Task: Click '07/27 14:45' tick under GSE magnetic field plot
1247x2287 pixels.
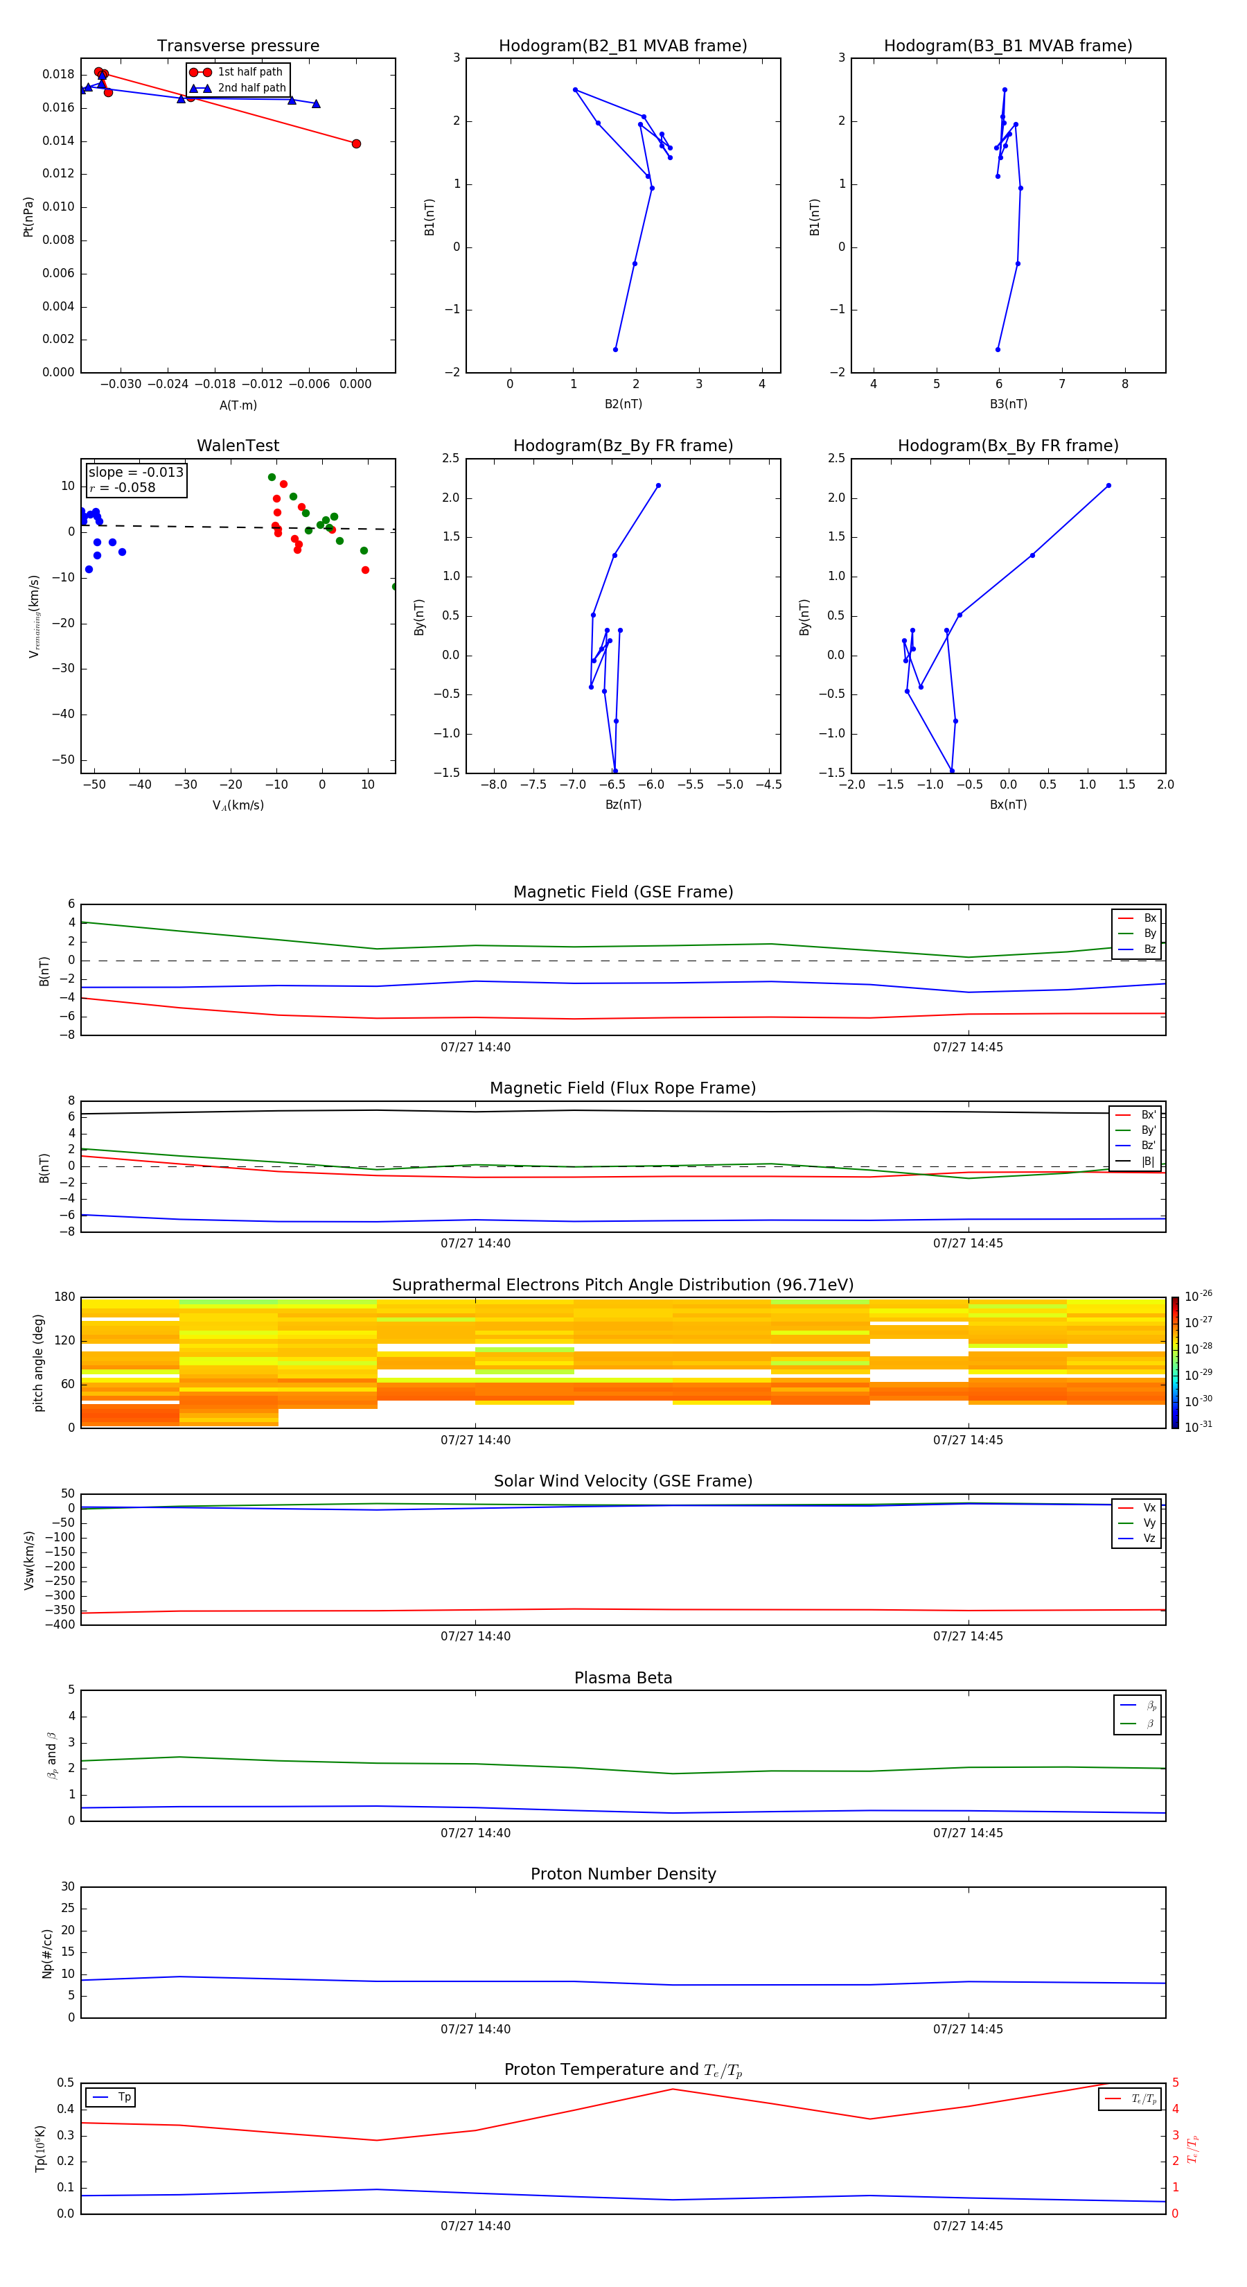Action: (969, 1048)
